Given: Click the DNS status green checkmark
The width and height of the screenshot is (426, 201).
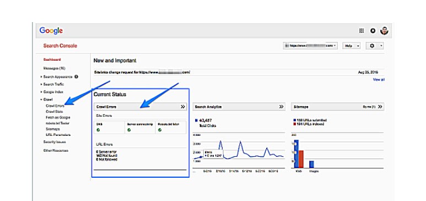Looking at the screenshot, I should (x=98, y=130).
